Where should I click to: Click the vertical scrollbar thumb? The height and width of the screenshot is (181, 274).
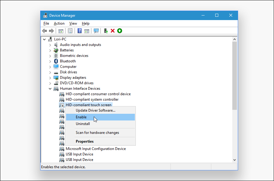[234, 76]
